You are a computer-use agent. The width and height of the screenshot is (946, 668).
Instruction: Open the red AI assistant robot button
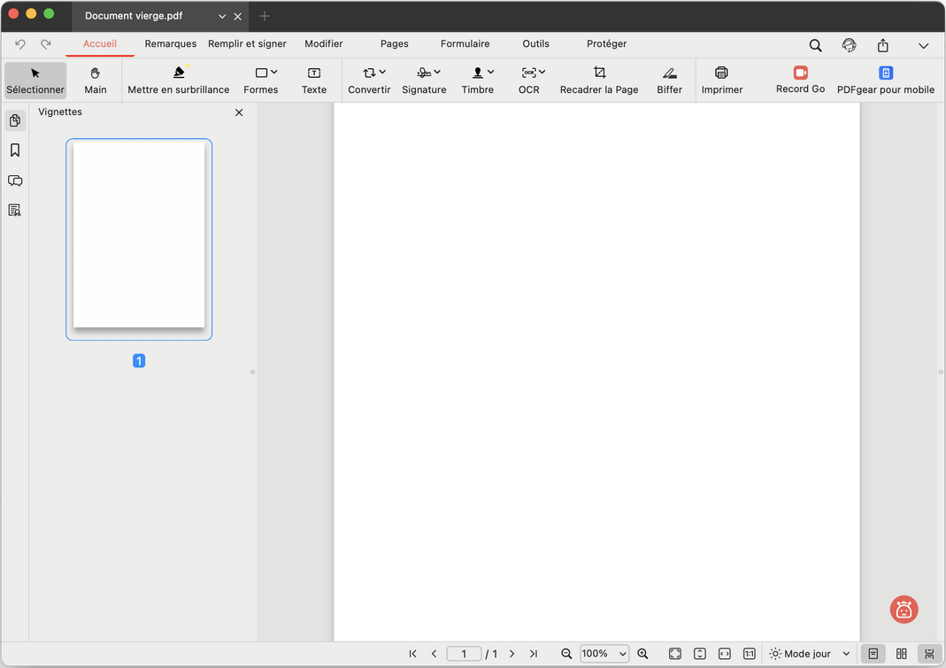coord(904,610)
